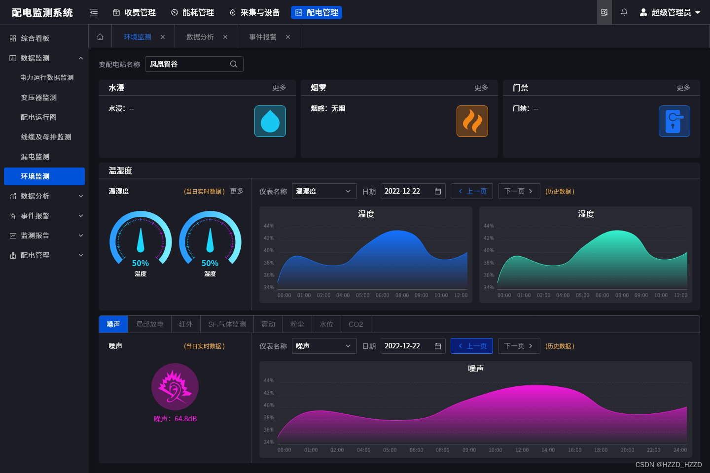This screenshot has width=710, height=473.
Task: Open 配电运行图 in the sidebar
Action: click(x=39, y=117)
